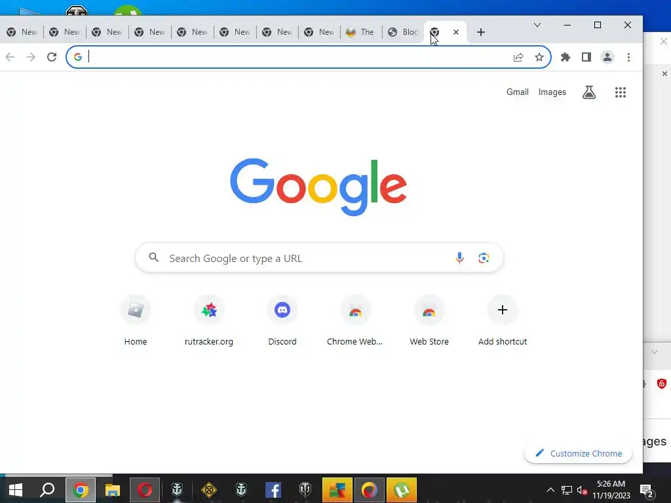671x503 pixels.
Task: Open clock showing 5:26 AM
Action: tap(611, 490)
